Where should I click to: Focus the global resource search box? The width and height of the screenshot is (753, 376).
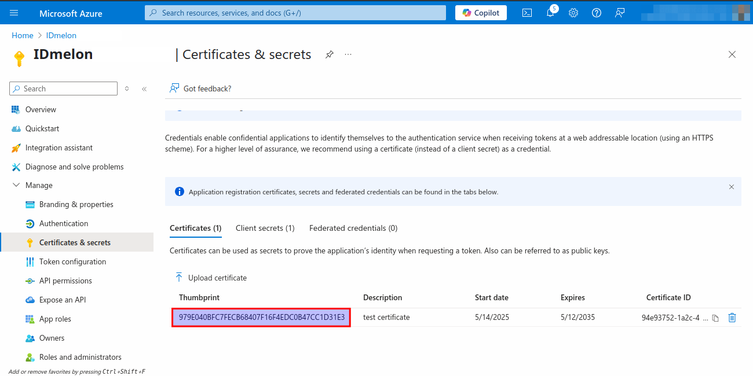[295, 13]
